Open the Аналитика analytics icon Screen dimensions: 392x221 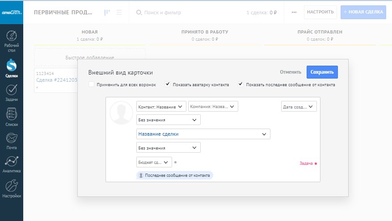(12, 163)
